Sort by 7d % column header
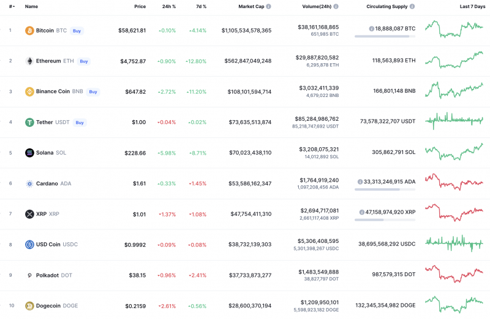490x319 pixels. point(200,6)
